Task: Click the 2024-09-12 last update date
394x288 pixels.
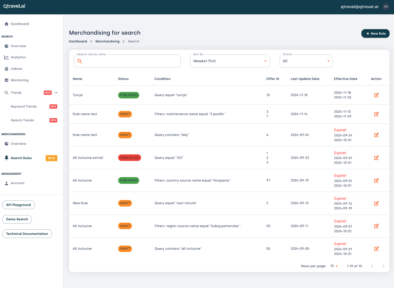Action: coord(300,203)
